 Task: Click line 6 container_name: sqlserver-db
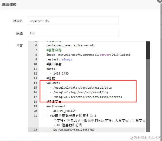[70, 45]
